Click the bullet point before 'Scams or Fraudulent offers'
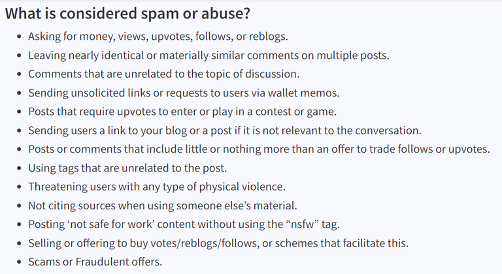The width and height of the screenshot is (502, 274). (x=19, y=262)
